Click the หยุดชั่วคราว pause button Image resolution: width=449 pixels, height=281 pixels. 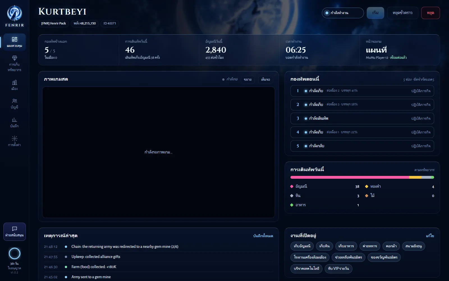click(x=402, y=13)
